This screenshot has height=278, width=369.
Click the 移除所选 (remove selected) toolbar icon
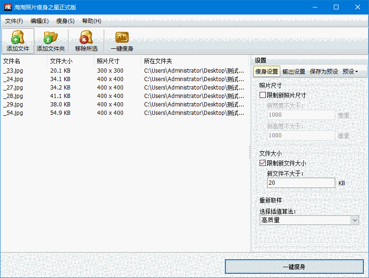point(86,41)
